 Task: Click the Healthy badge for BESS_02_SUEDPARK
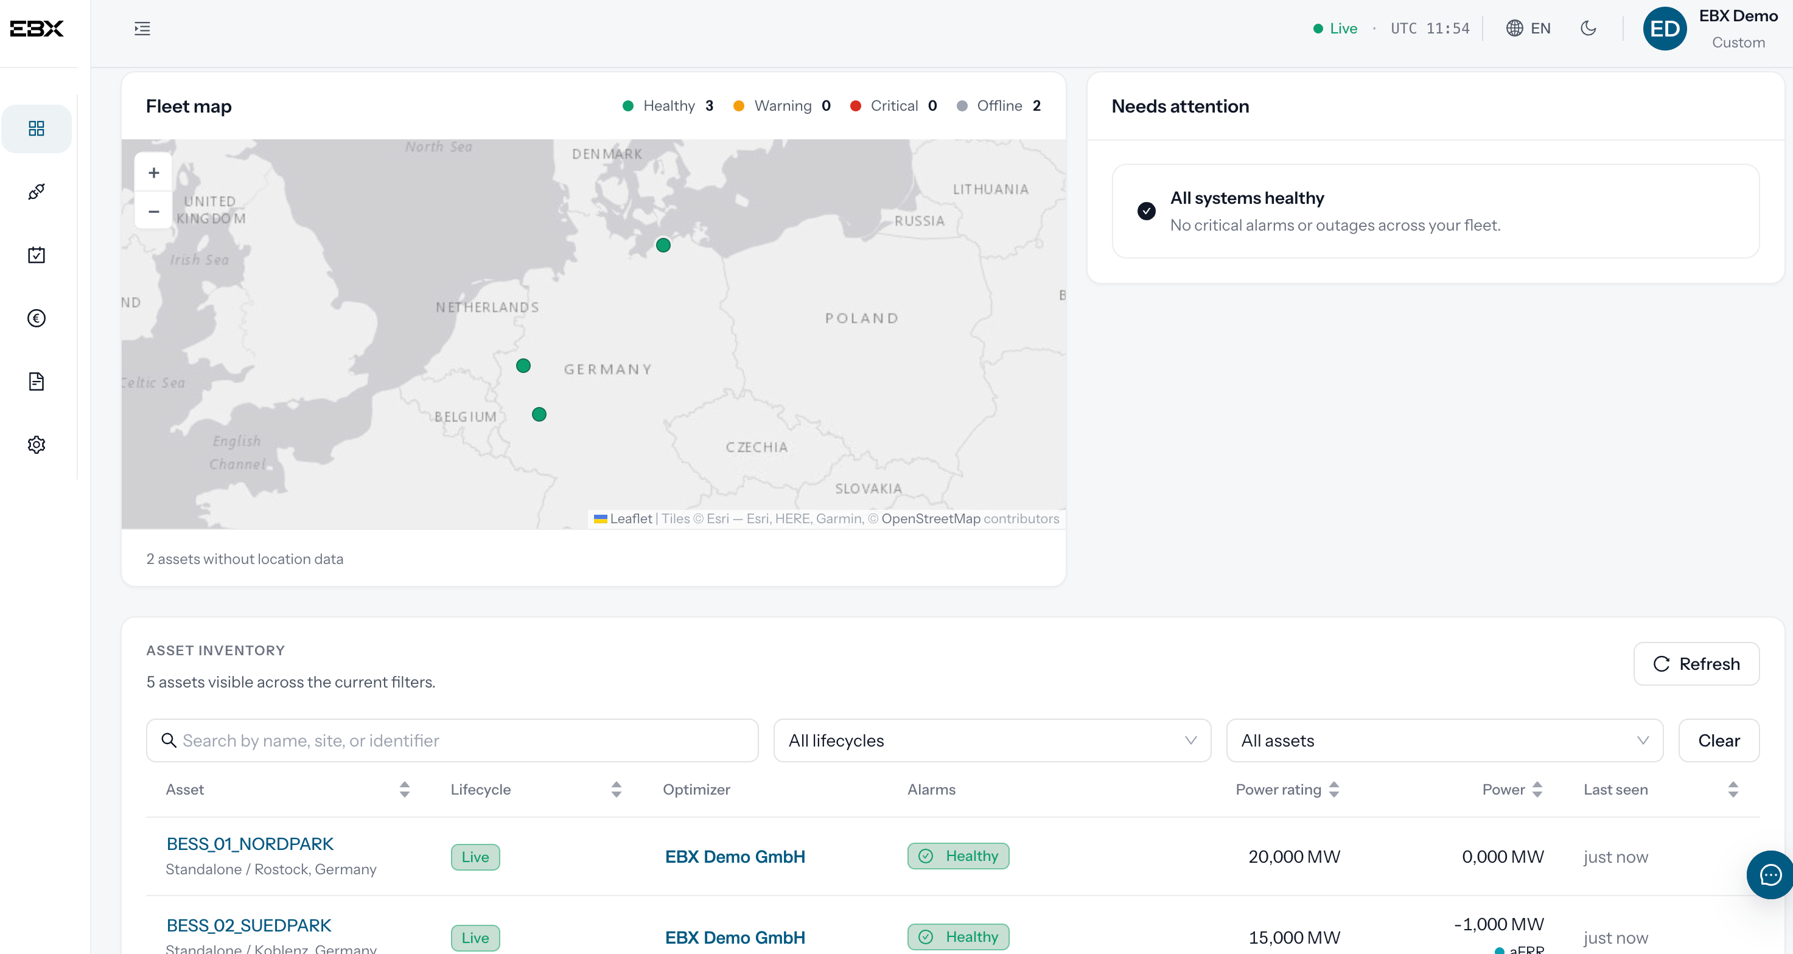(x=958, y=936)
